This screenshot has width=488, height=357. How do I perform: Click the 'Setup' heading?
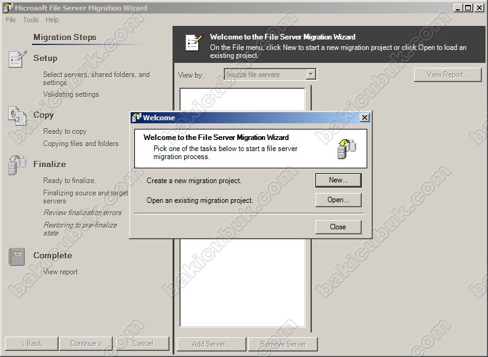(x=46, y=58)
